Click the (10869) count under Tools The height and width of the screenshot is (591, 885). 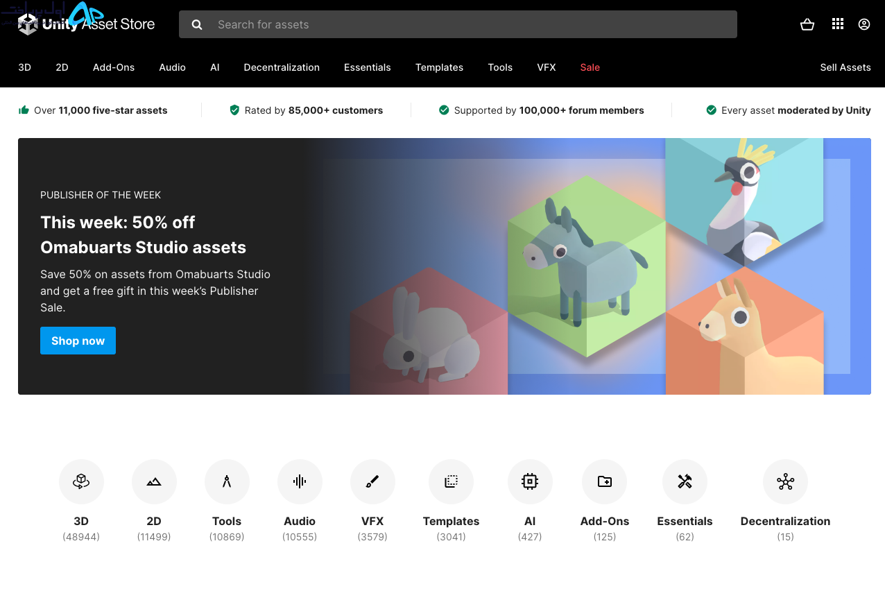point(227,537)
